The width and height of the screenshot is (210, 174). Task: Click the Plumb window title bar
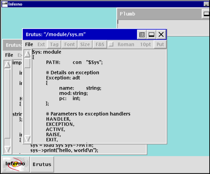click(x=159, y=14)
